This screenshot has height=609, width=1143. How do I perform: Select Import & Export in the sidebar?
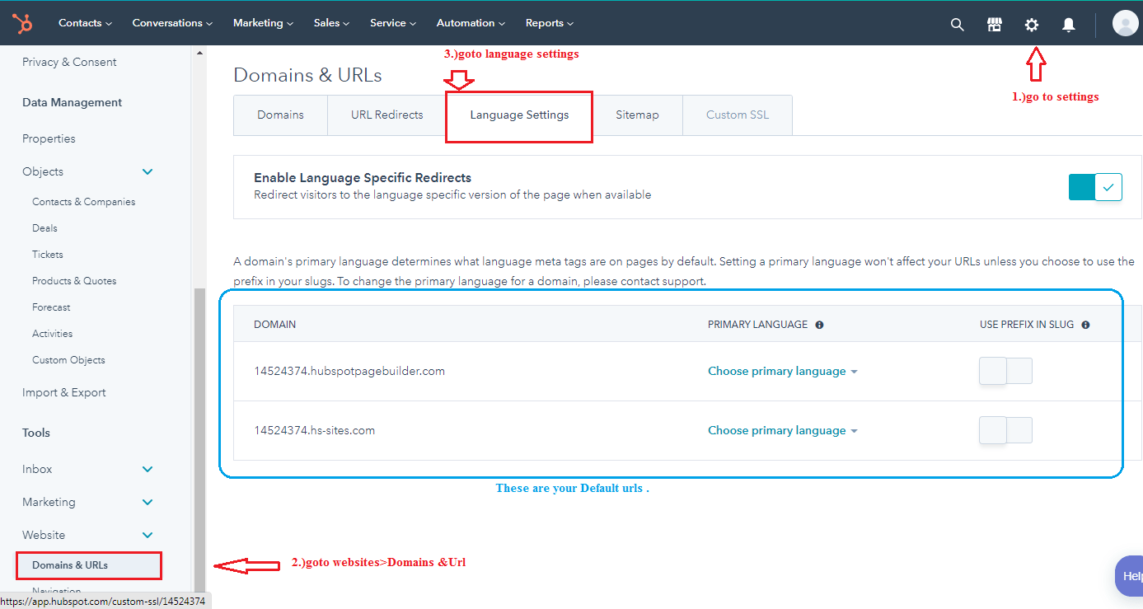coord(63,391)
